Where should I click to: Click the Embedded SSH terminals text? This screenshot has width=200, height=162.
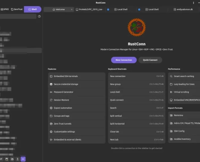[x=66, y=76]
